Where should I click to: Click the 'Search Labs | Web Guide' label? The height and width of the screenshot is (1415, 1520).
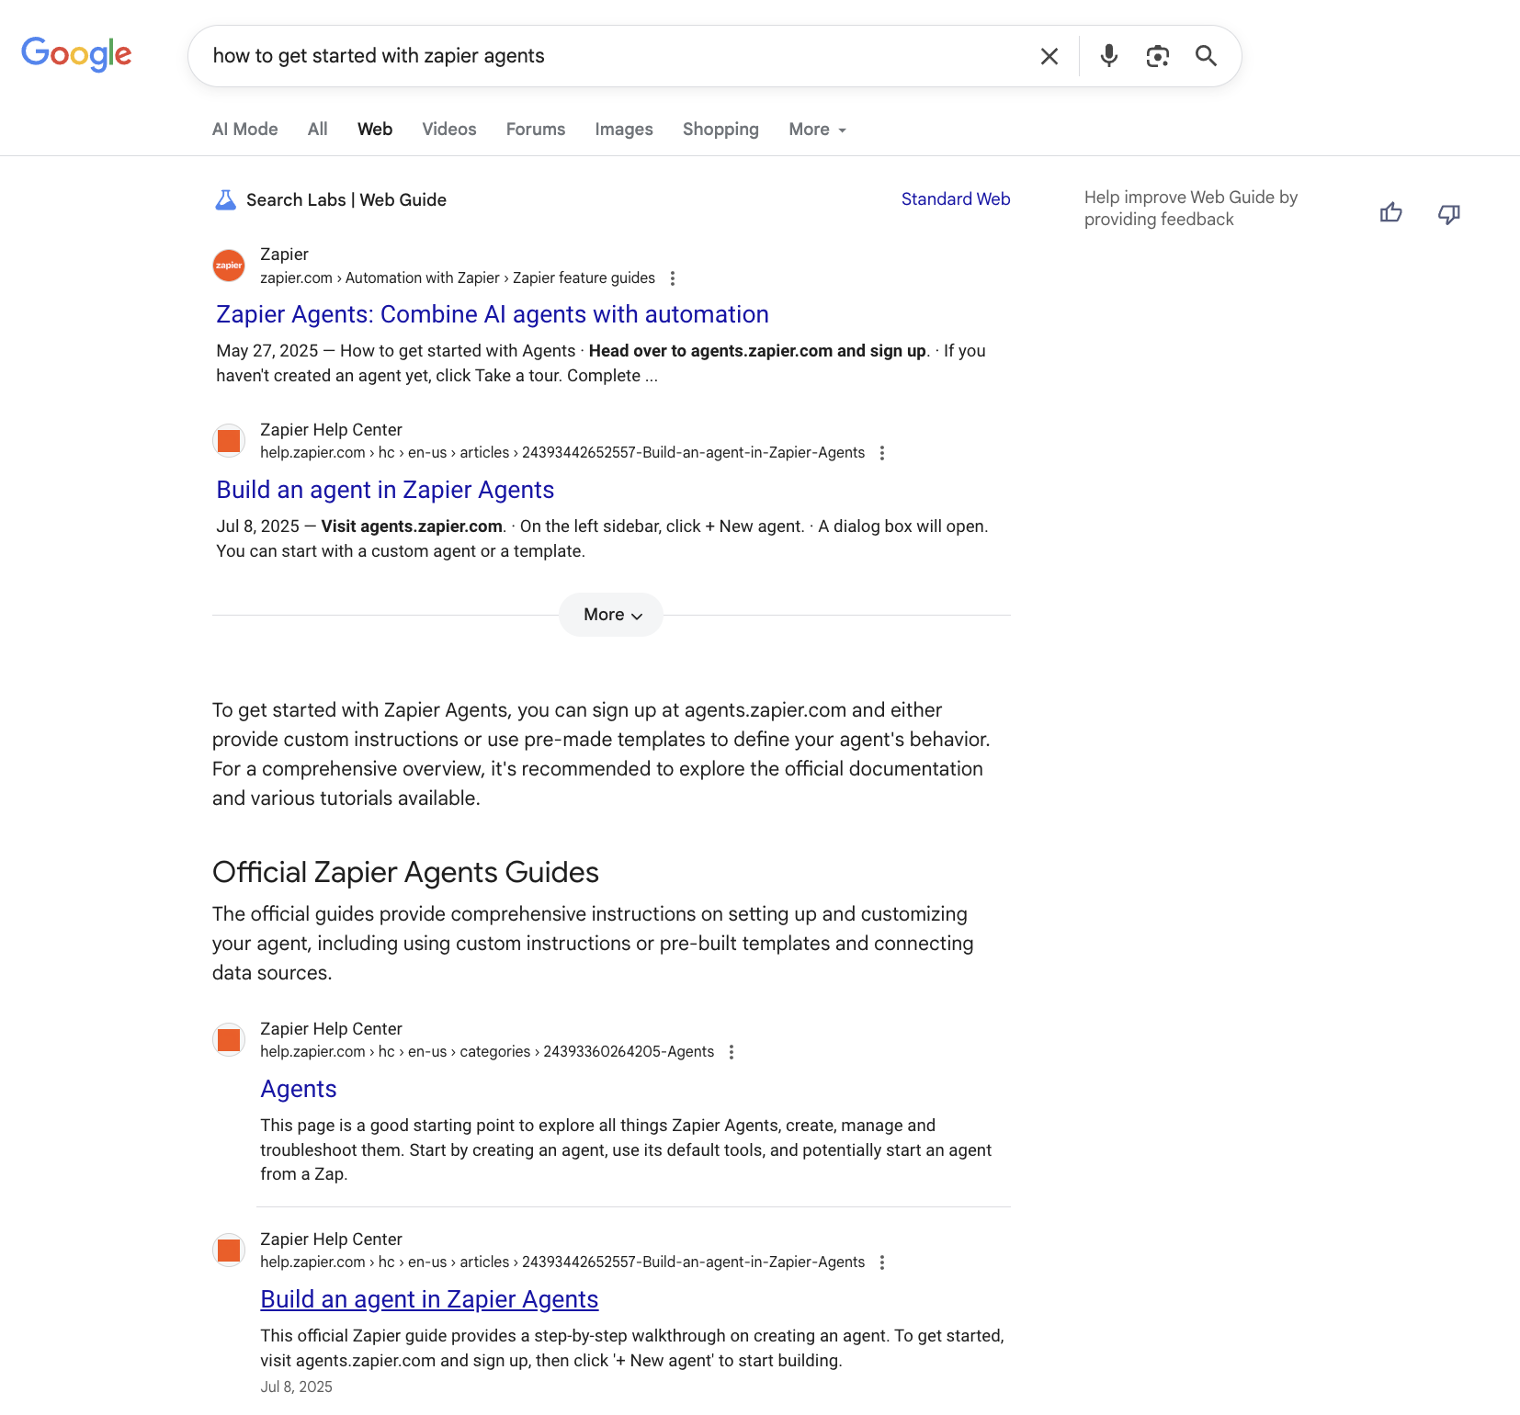[346, 199]
